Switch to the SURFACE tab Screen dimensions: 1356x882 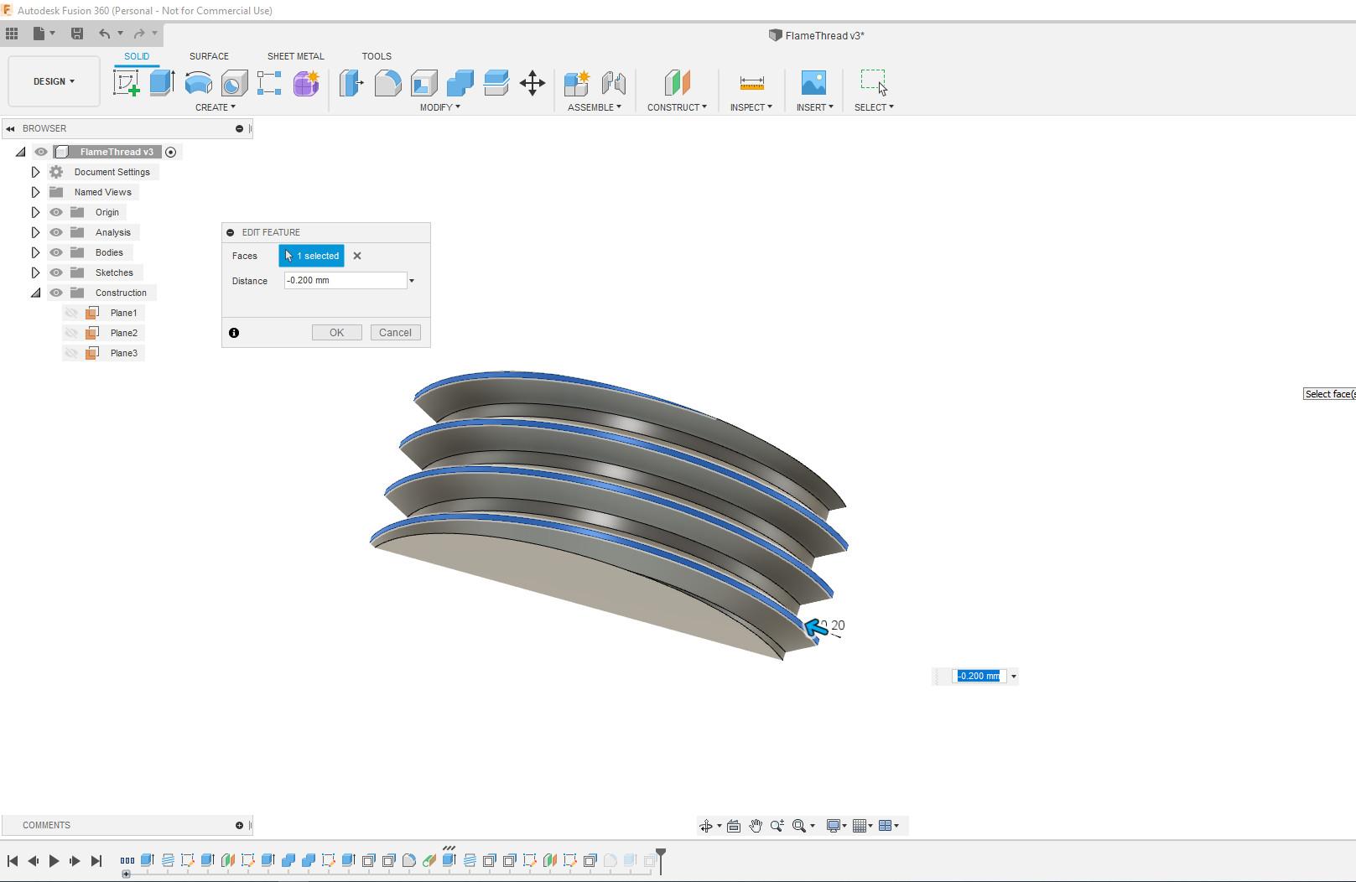(209, 56)
